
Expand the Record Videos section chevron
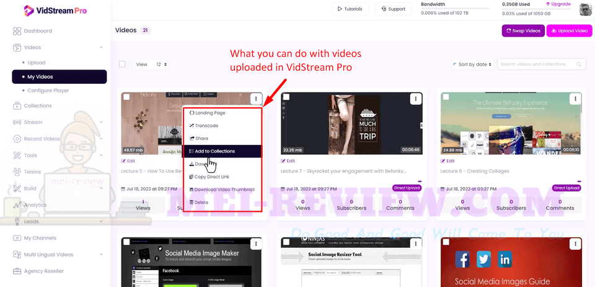pos(101,139)
